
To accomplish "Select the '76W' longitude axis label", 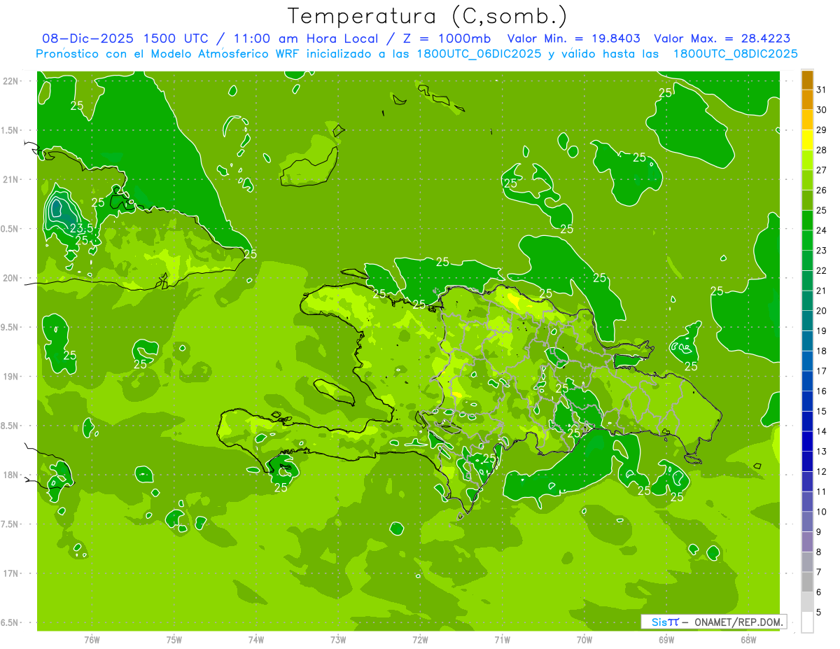I will [x=92, y=640].
